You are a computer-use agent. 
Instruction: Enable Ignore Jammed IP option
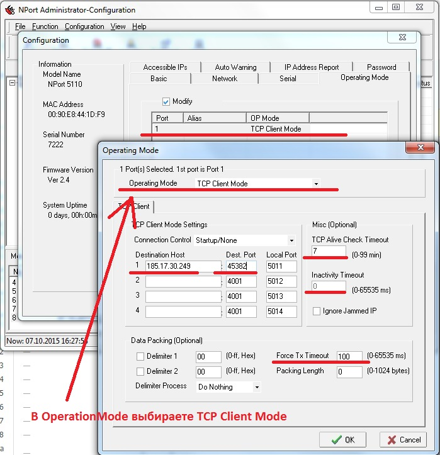click(317, 311)
